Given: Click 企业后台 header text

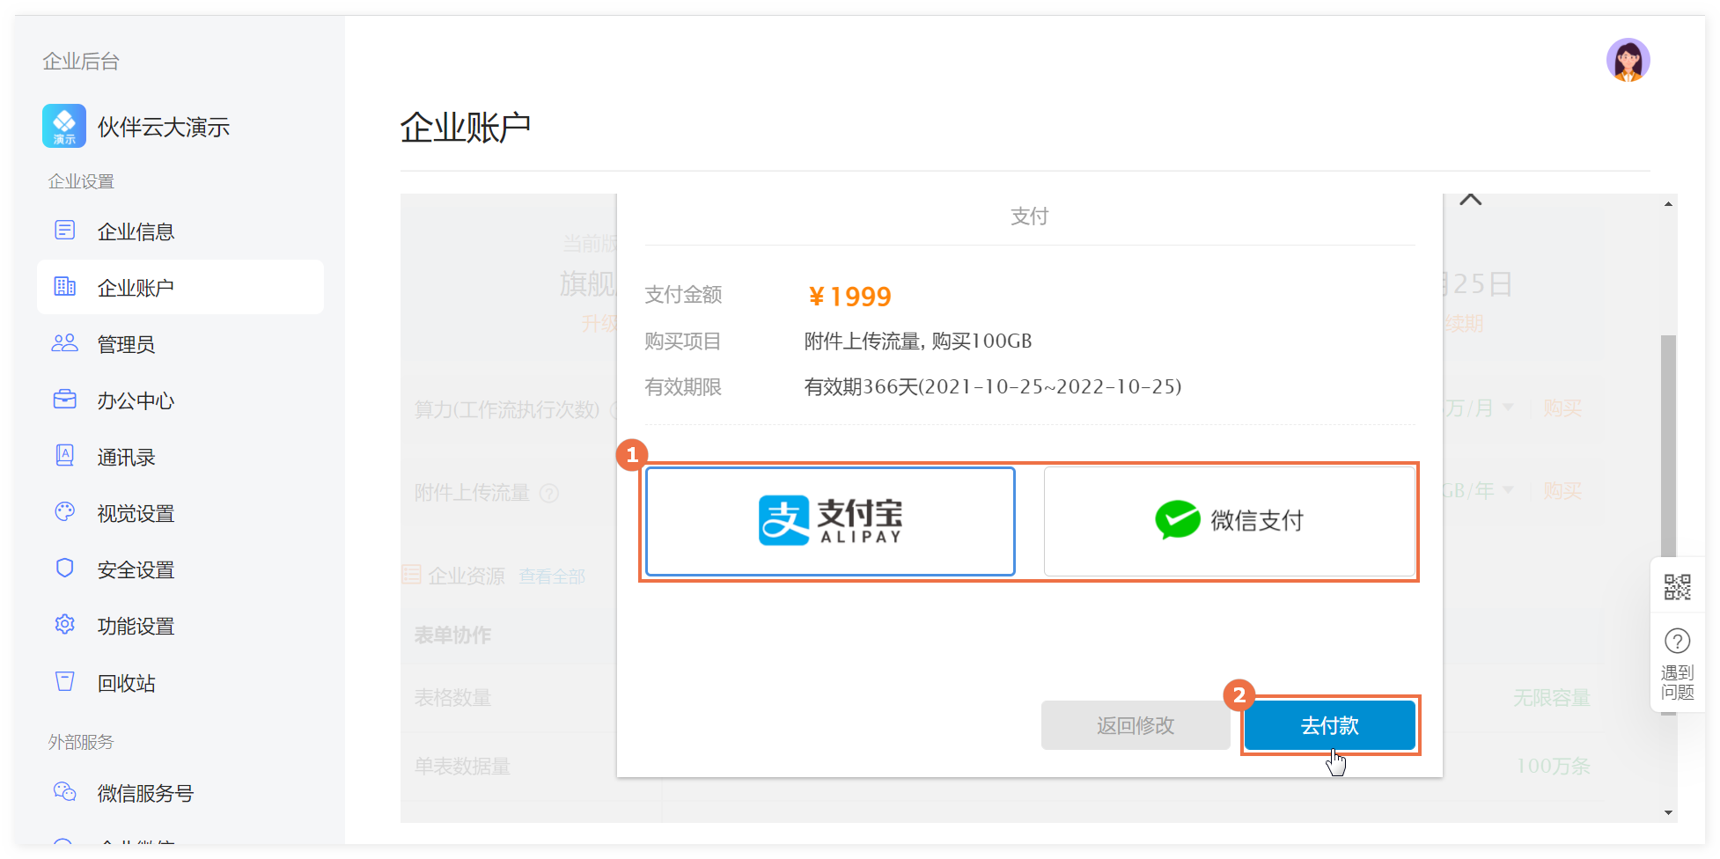Looking at the screenshot, I should [x=81, y=61].
